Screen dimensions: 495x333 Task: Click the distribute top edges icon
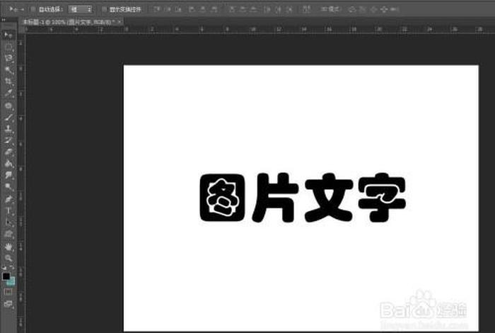coord(232,9)
